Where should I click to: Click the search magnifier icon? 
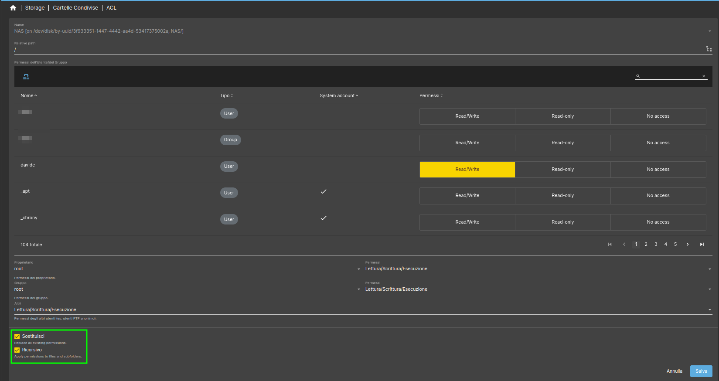[x=638, y=76]
